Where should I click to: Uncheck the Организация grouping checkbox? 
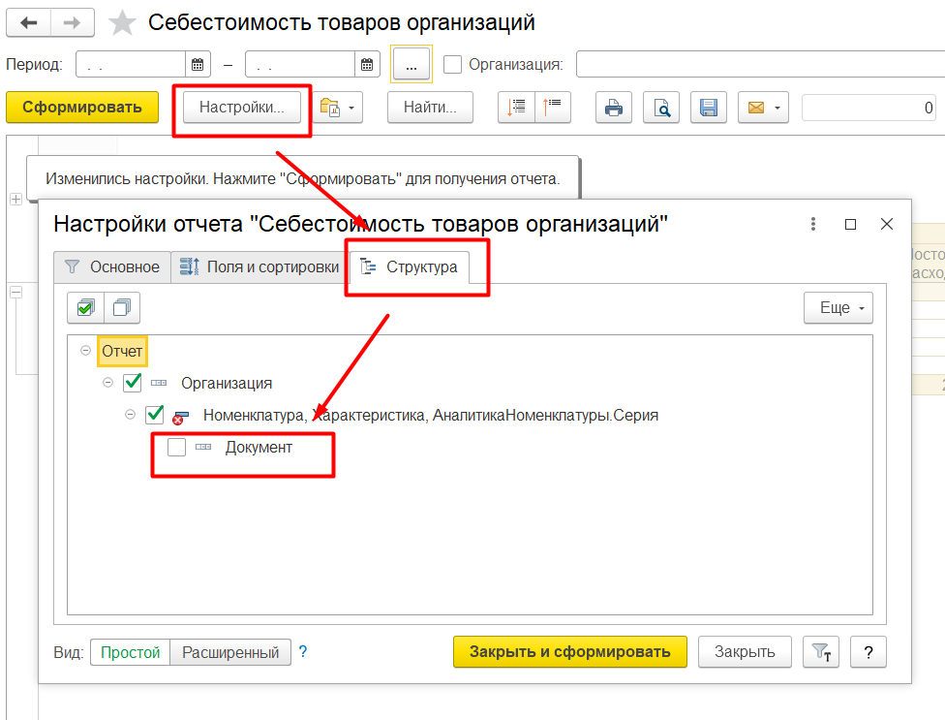[132, 383]
